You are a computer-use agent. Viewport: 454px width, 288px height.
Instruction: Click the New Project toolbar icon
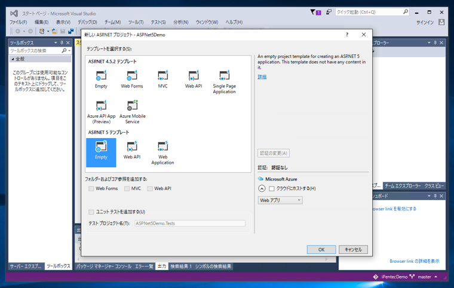42,31
